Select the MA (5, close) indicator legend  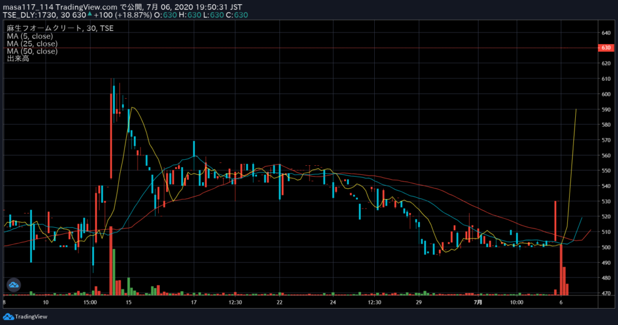30,36
